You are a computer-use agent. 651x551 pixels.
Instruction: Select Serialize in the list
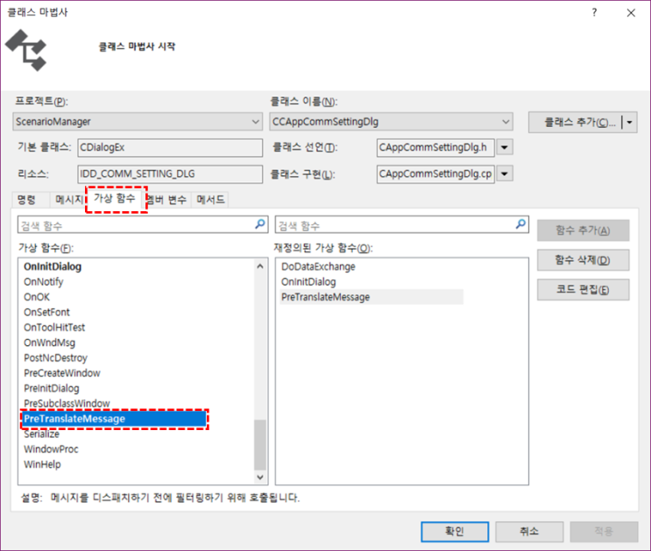pyautogui.click(x=41, y=434)
